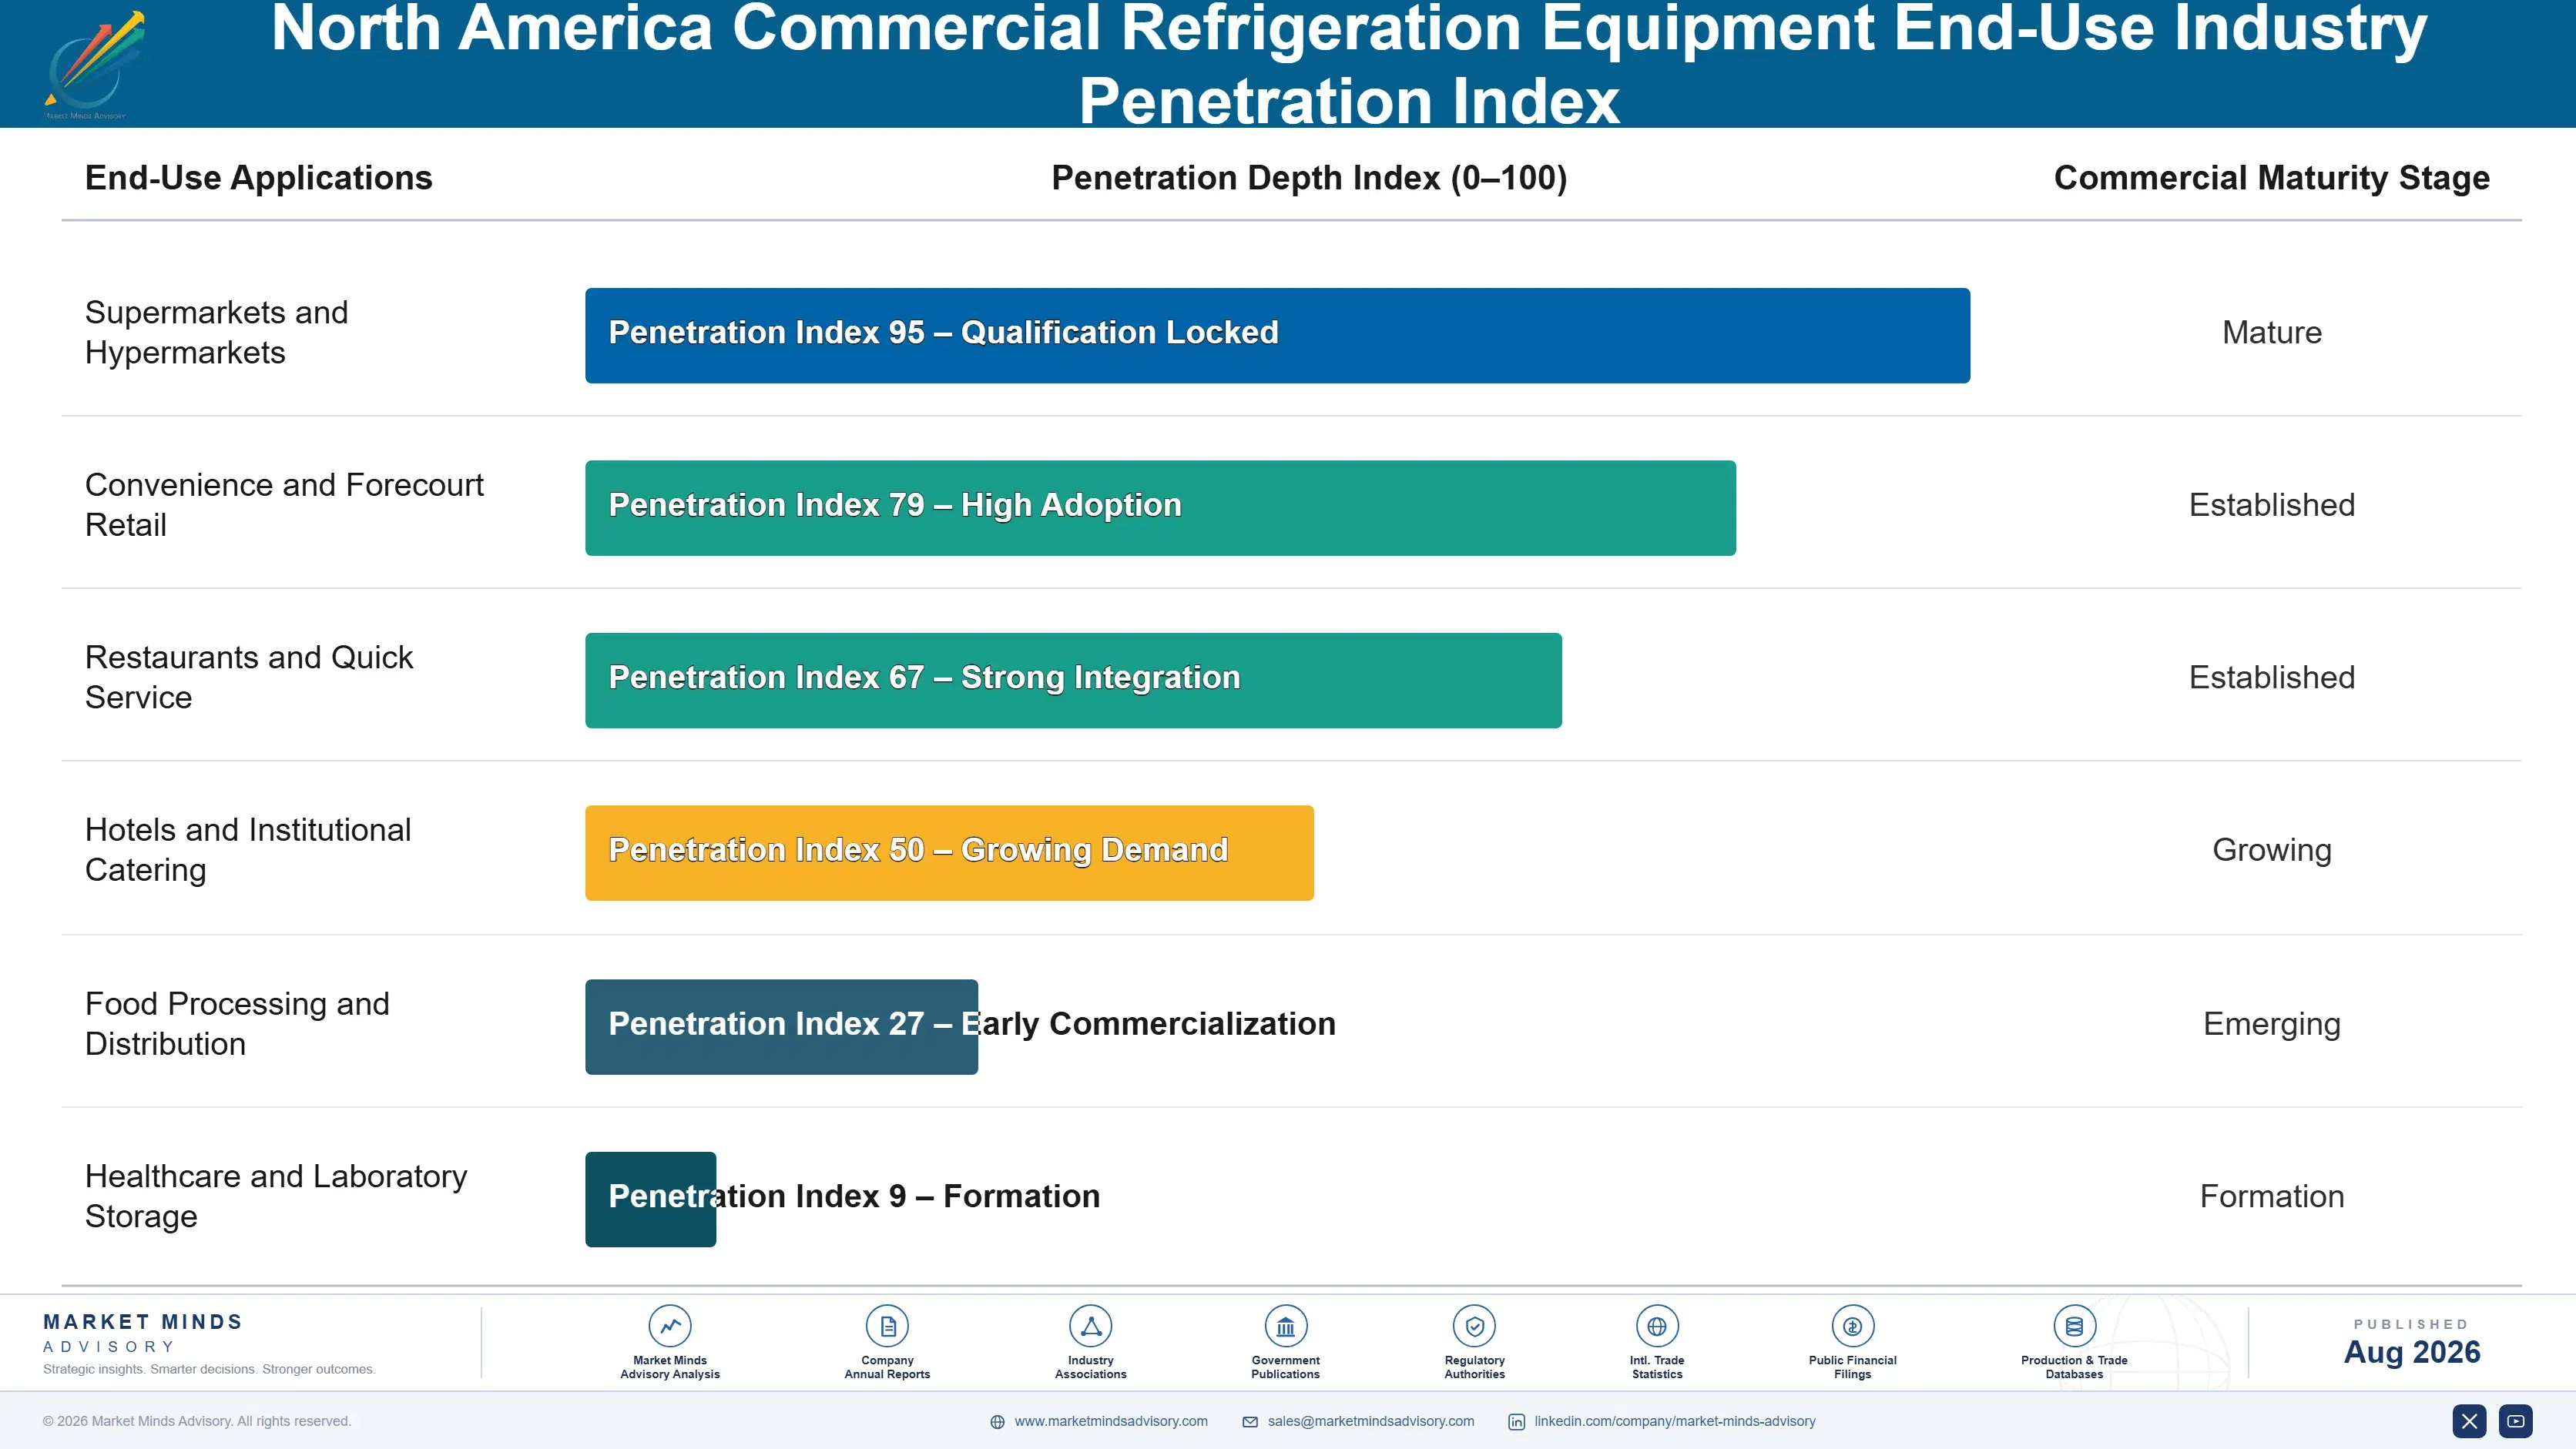The width and height of the screenshot is (2576, 1449).
Task: Click the Penetration Index 27 bar
Action: click(781, 1027)
